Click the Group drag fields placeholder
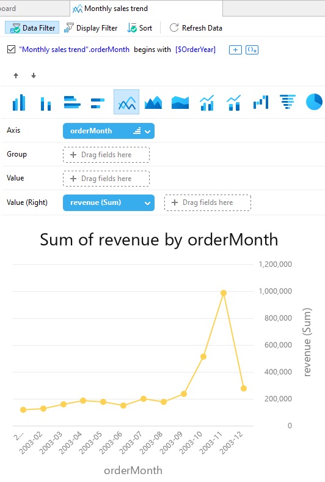Viewport: 325px width, 482px height. pyautogui.click(x=106, y=155)
